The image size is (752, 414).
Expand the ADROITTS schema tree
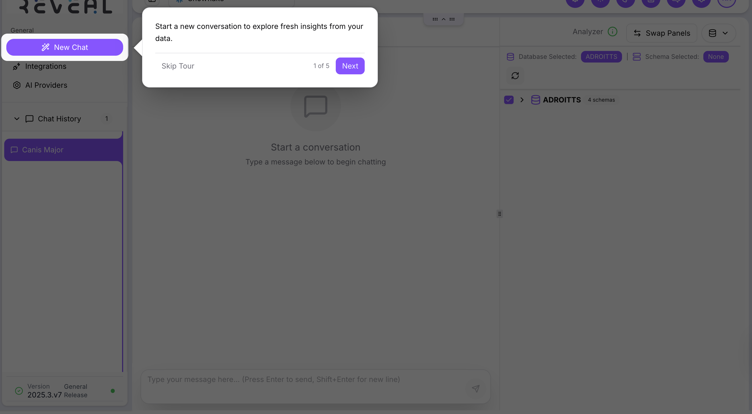coord(522,100)
